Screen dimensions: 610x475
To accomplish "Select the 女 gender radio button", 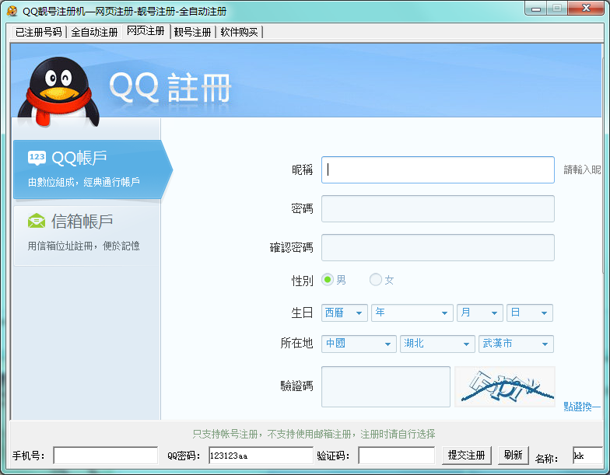I will pyautogui.click(x=375, y=280).
